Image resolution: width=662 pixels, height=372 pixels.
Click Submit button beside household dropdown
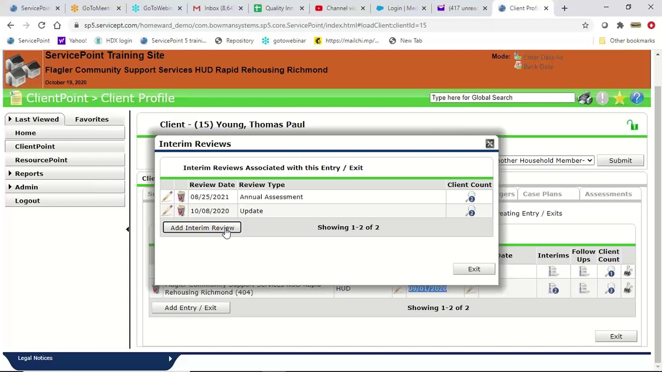coord(620,161)
